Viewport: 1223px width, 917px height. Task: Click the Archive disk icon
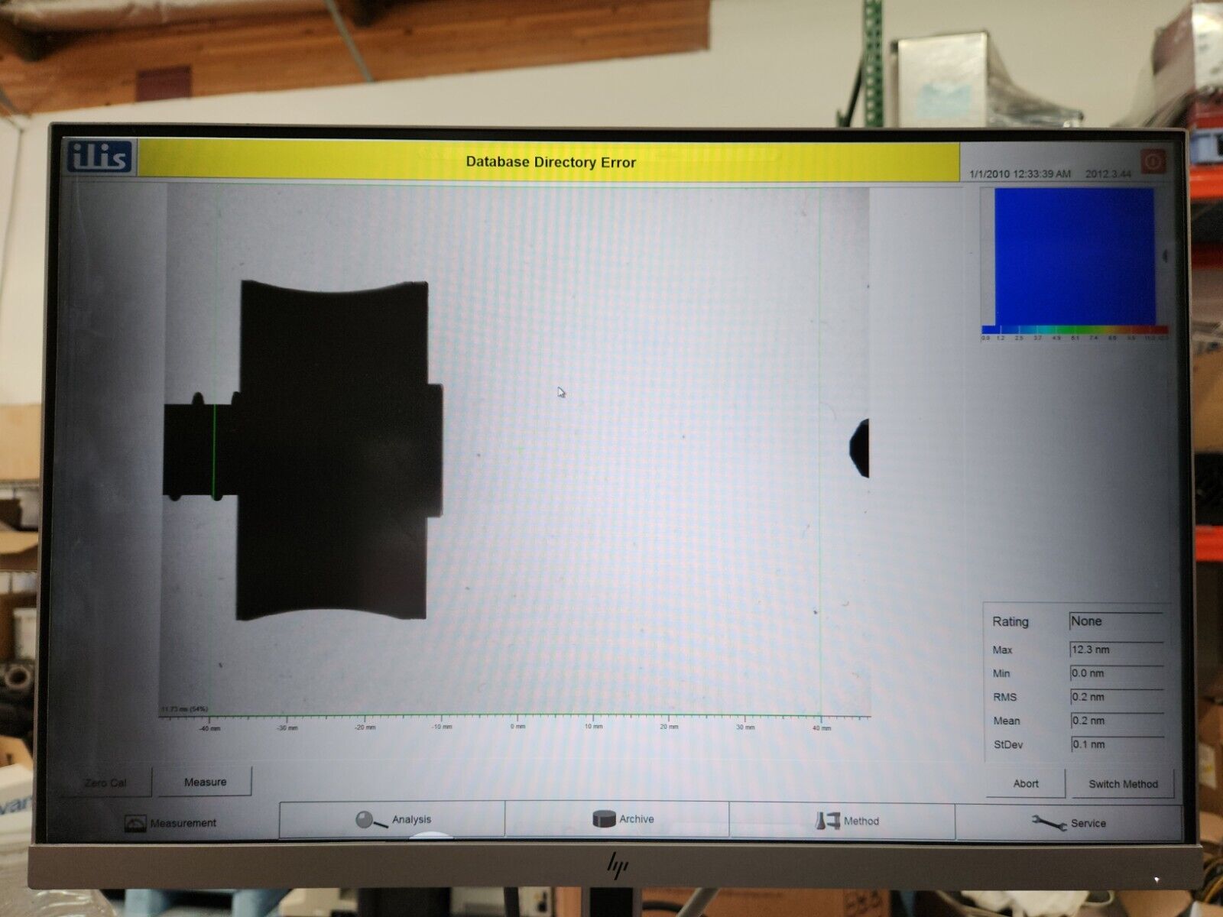603,819
